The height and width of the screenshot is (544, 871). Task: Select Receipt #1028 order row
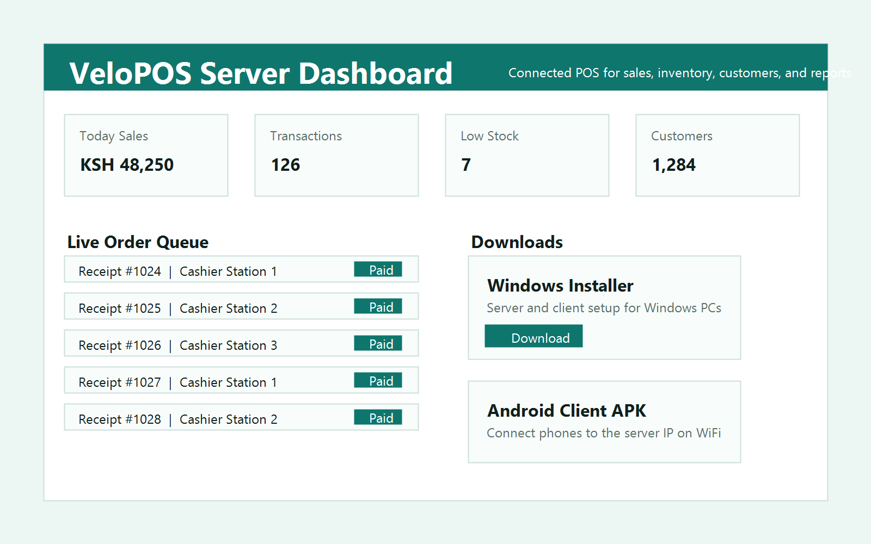pyautogui.click(x=241, y=417)
